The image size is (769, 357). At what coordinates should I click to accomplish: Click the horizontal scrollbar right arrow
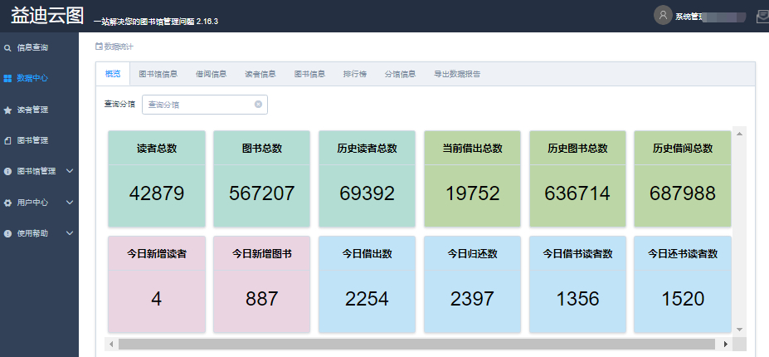coord(726,344)
